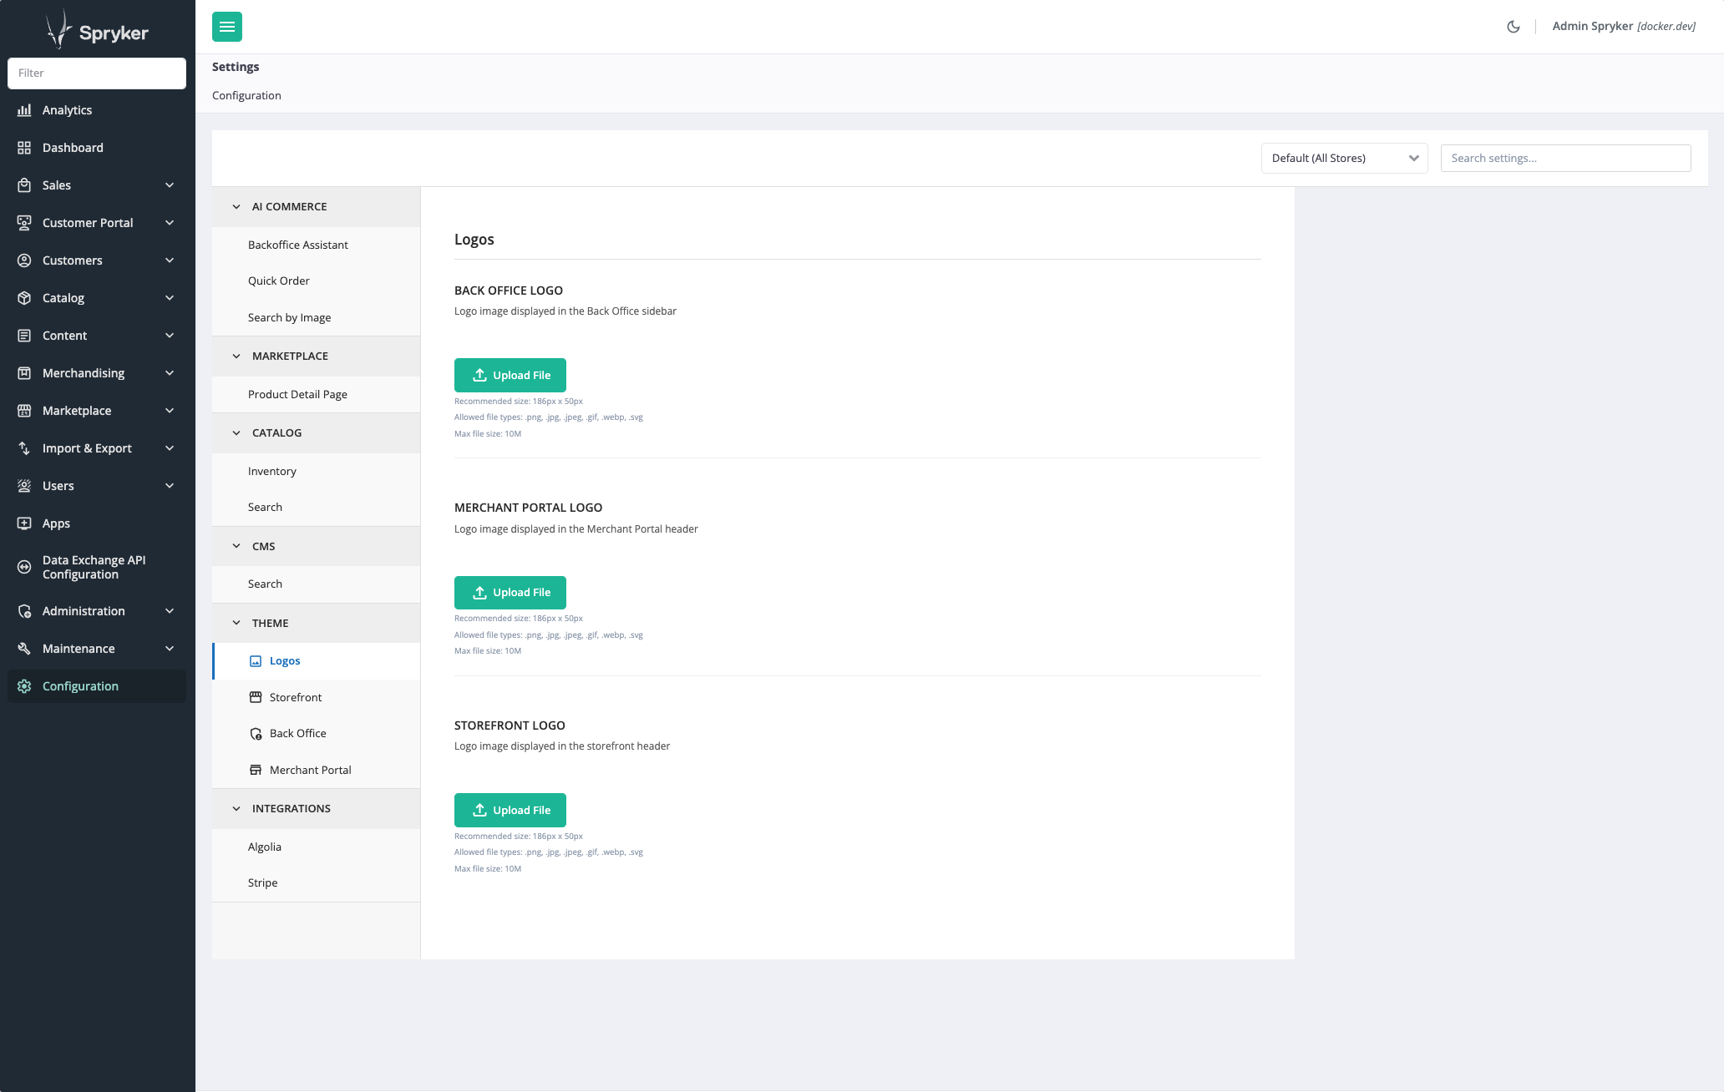Open the Default (All Stores) dropdown
1724x1092 pixels.
[1344, 158]
